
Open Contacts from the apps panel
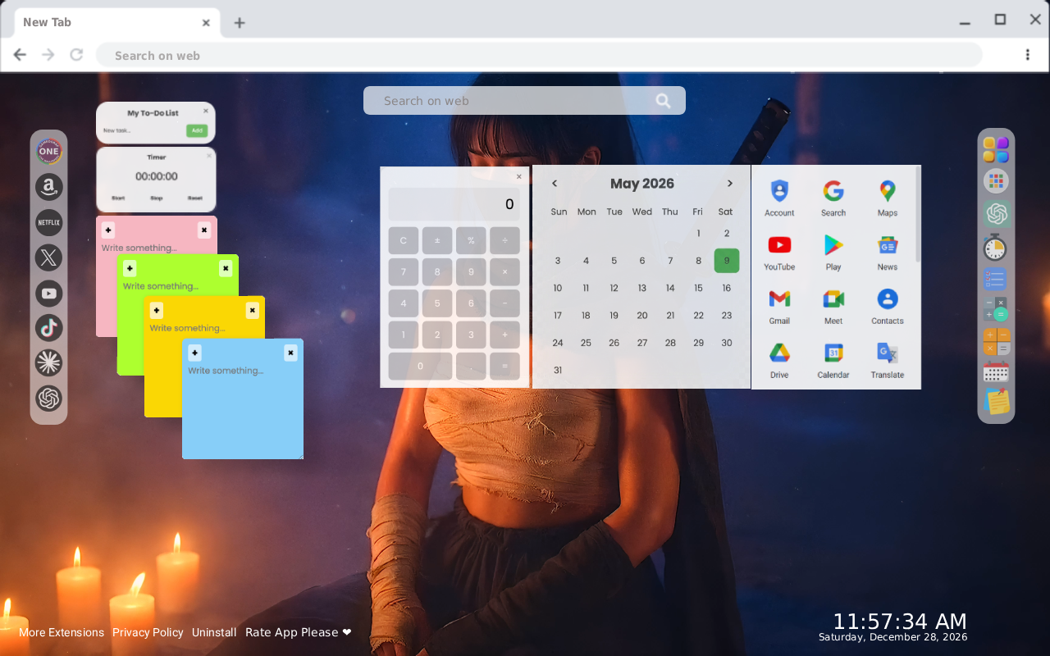[x=888, y=307]
